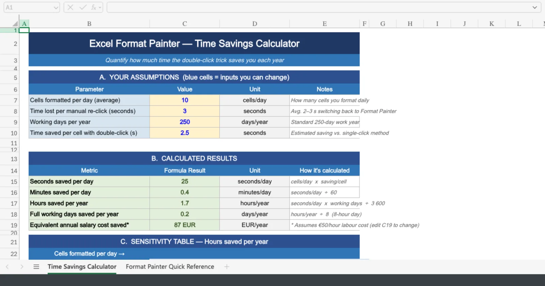Select the 'Excel Format Painter — Time Savings Calculator' title

coord(194,44)
